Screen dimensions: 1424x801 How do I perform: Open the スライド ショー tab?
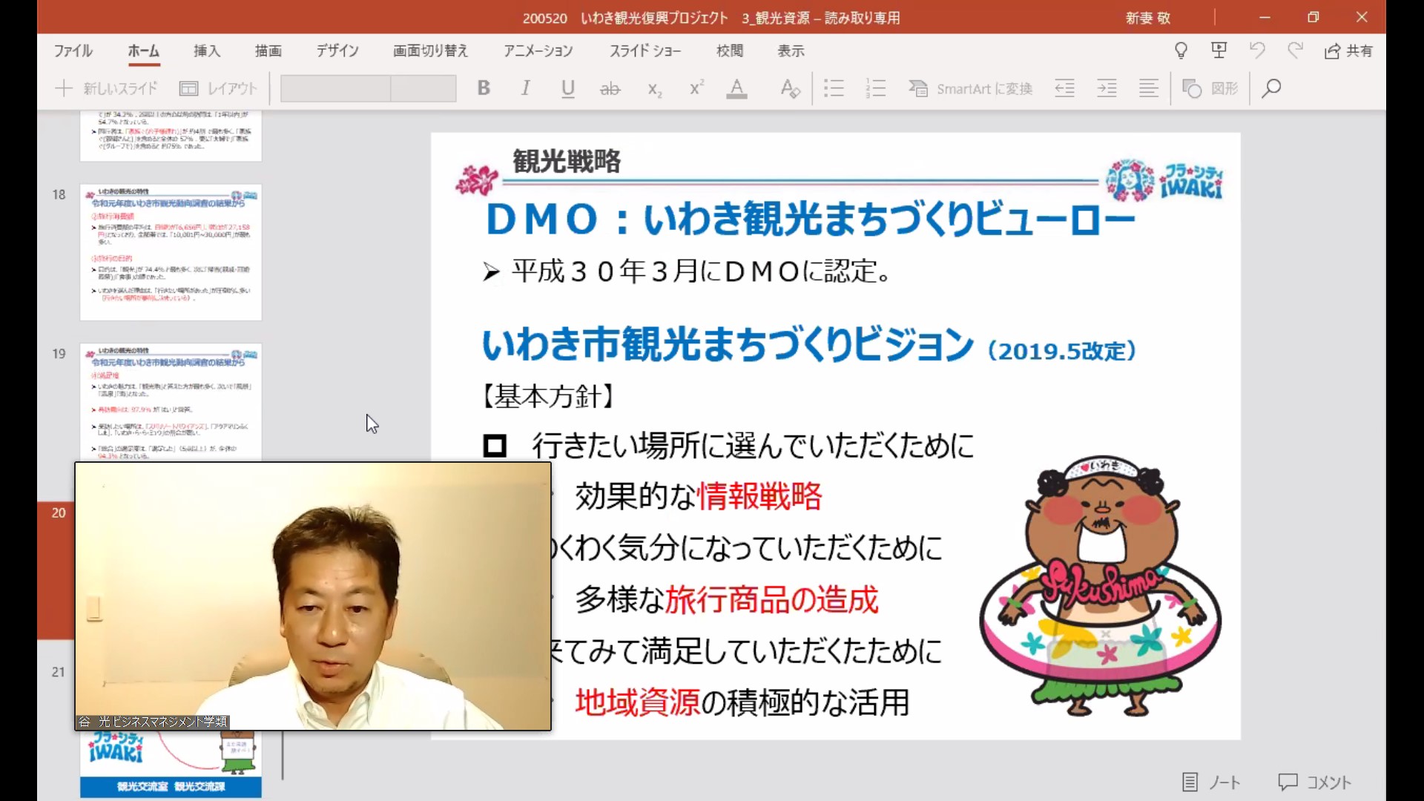point(645,50)
